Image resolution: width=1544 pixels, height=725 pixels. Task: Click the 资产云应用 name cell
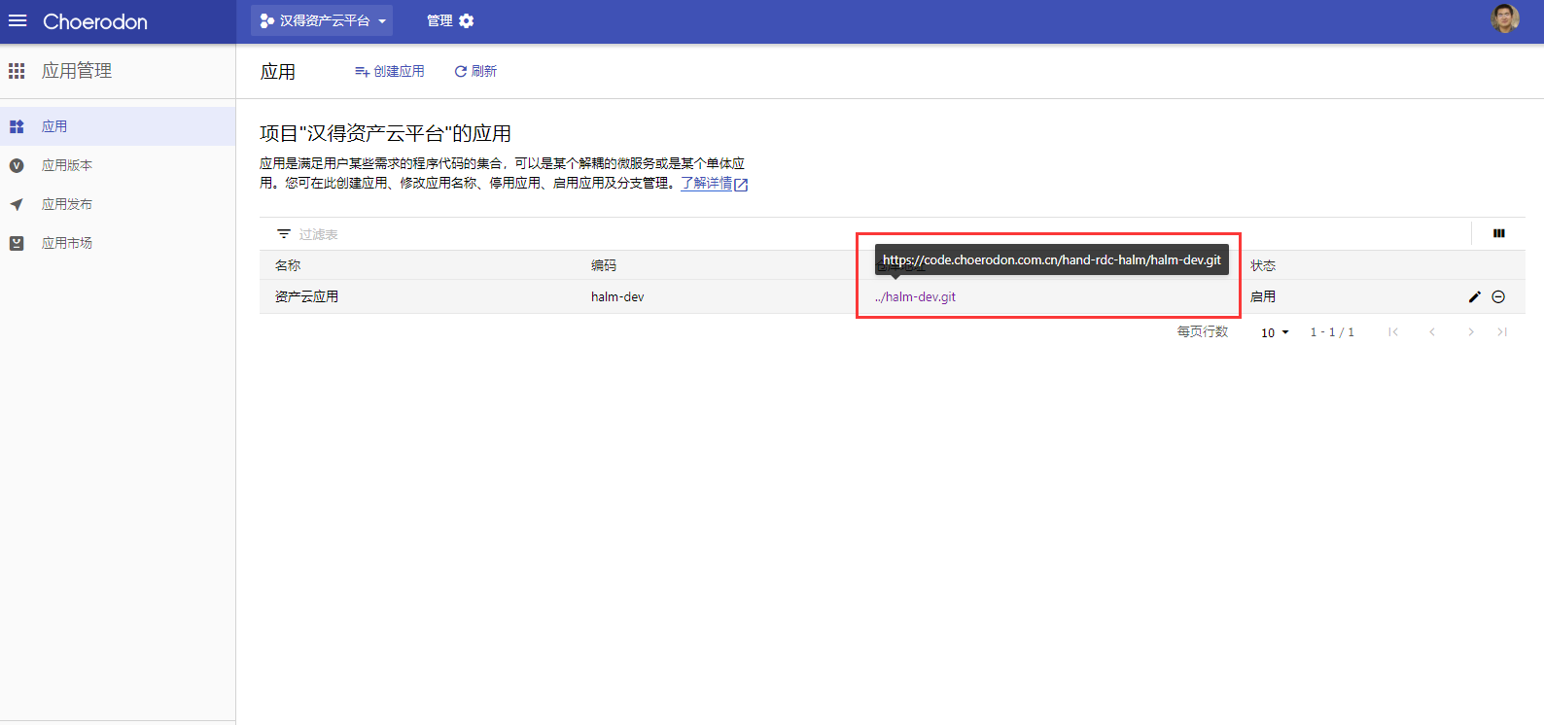(306, 296)
